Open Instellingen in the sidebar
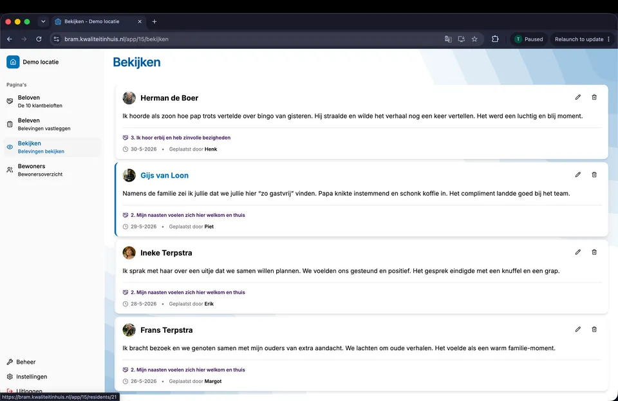The height and width of the screenshot is (401, 618). [x=27, y=377]
